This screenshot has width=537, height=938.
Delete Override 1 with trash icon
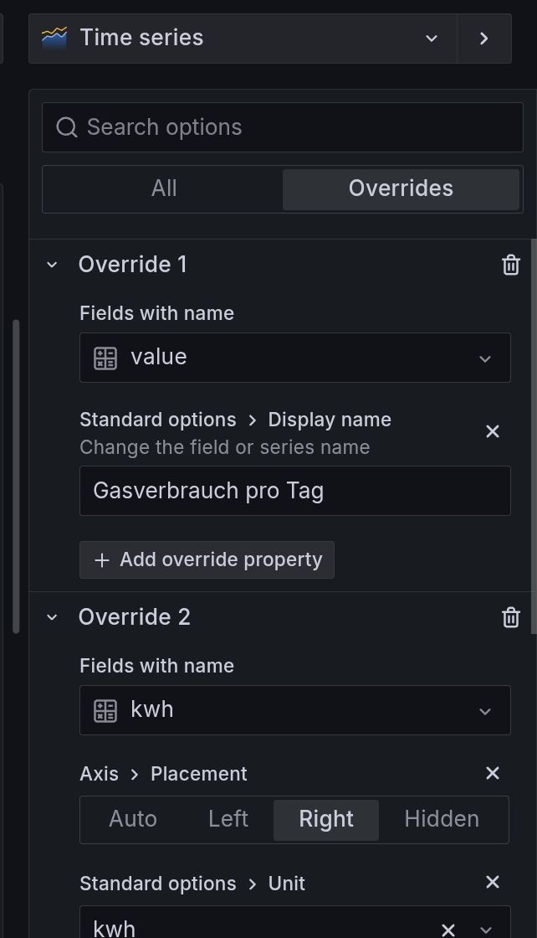tap(510, 265)
